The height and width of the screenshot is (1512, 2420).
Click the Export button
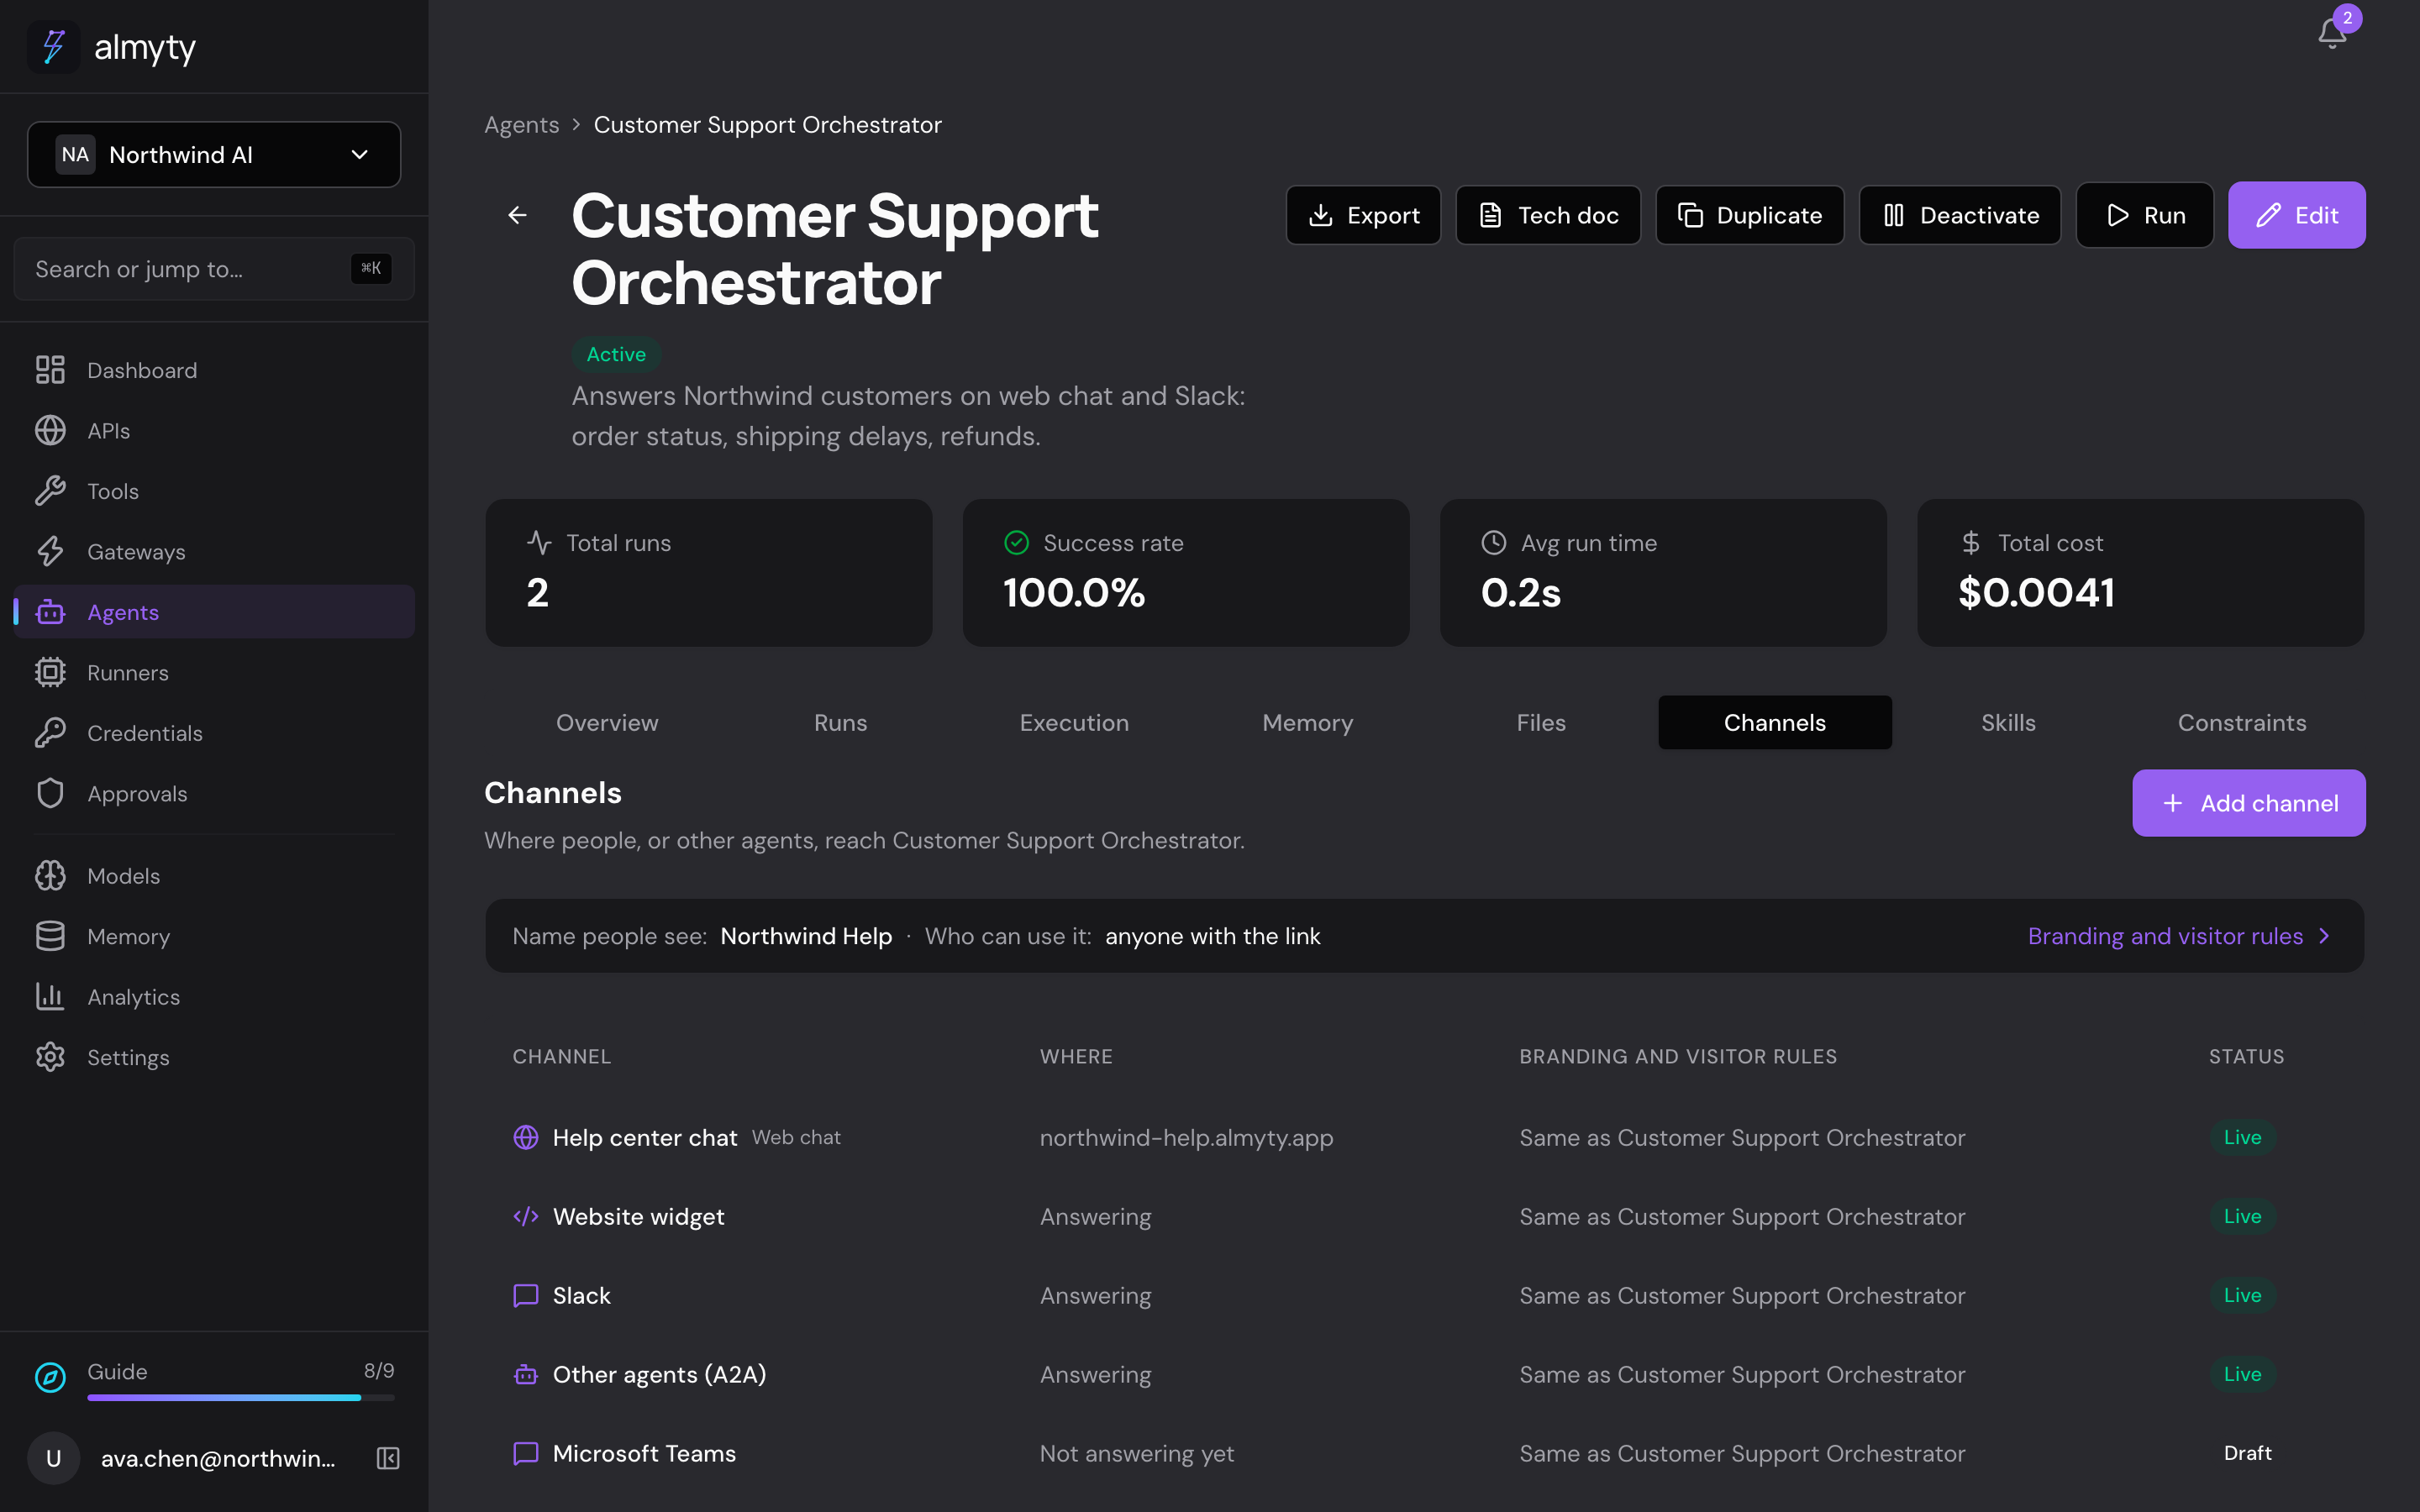click(1363, 215)
